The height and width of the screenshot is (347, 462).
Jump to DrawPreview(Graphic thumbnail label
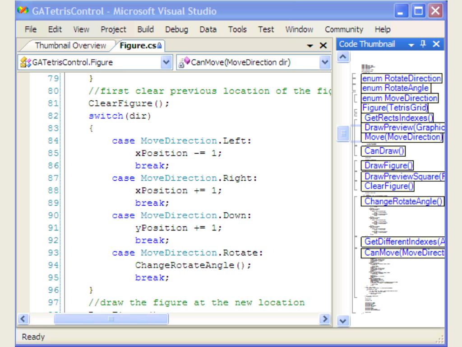click(x=403, y=127)
